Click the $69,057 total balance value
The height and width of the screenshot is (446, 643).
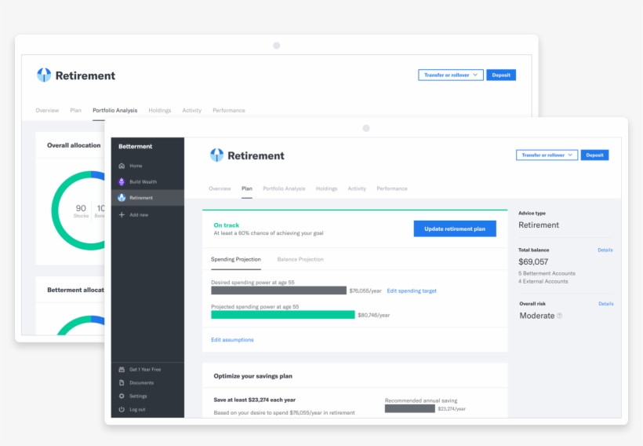coord(533,261)
